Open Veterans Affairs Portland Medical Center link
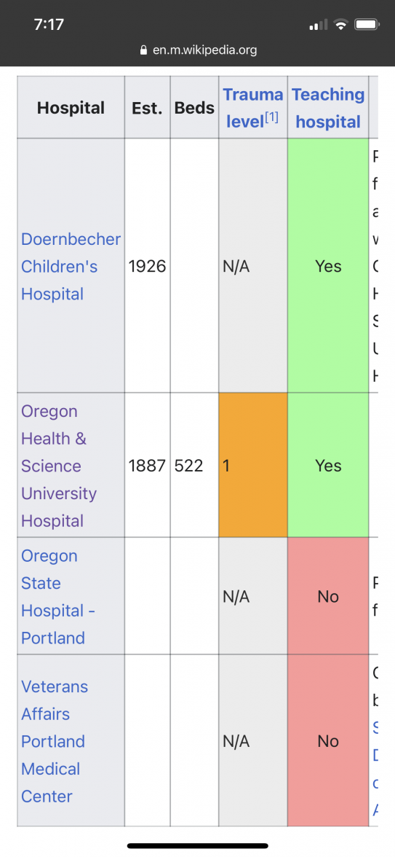The height and width of the screenshot is (857, 395). 55,741
